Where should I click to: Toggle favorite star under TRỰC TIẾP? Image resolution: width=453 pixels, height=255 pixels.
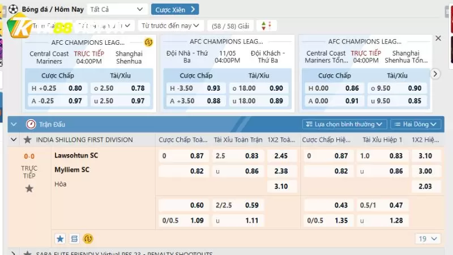click(29, 189)
